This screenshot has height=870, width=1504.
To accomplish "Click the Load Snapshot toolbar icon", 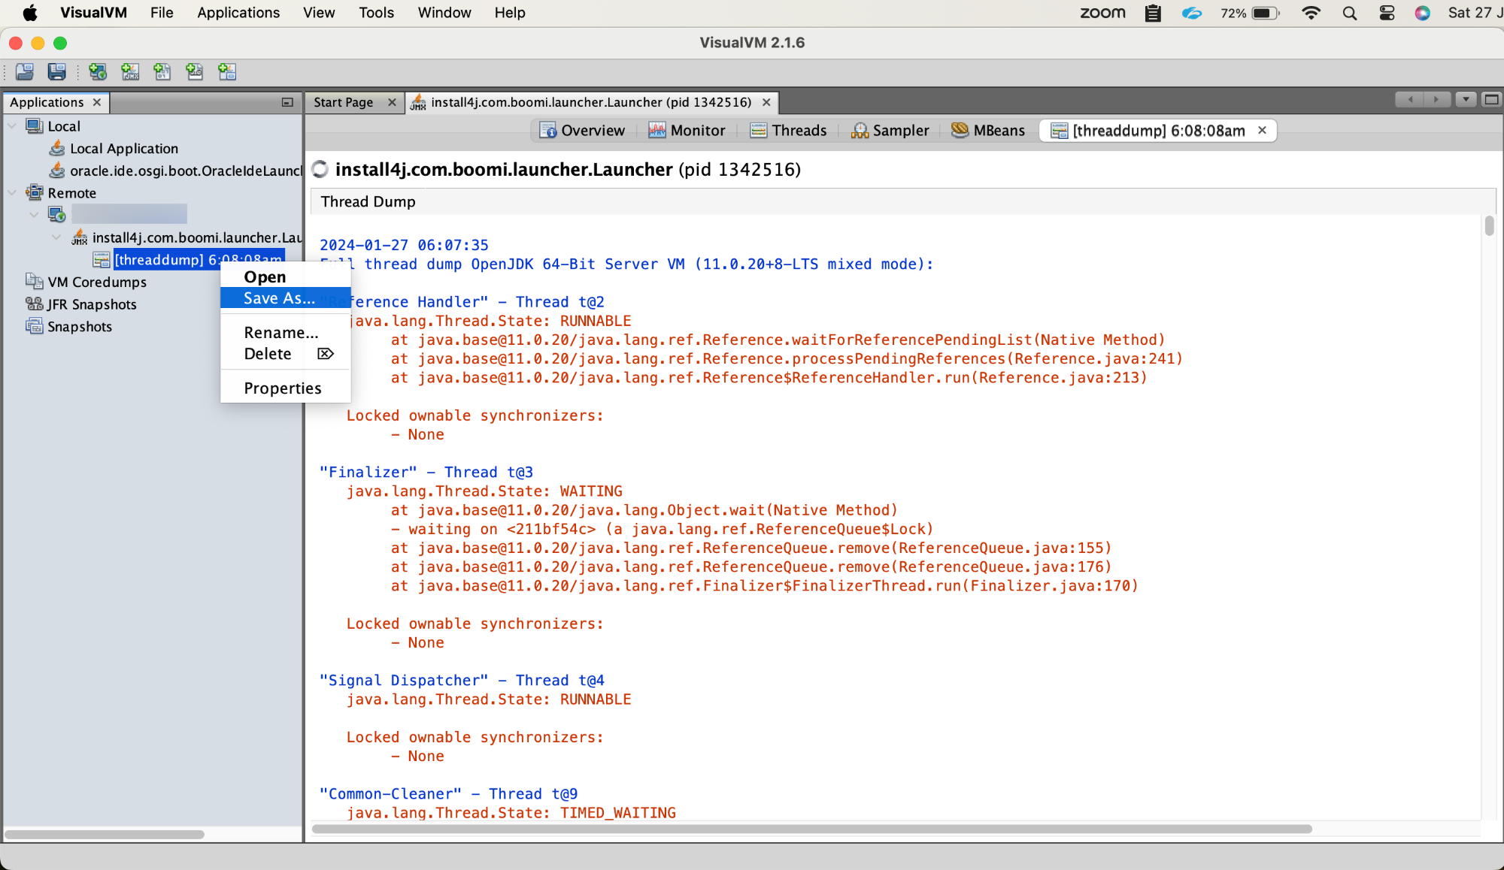I will 23,71.
